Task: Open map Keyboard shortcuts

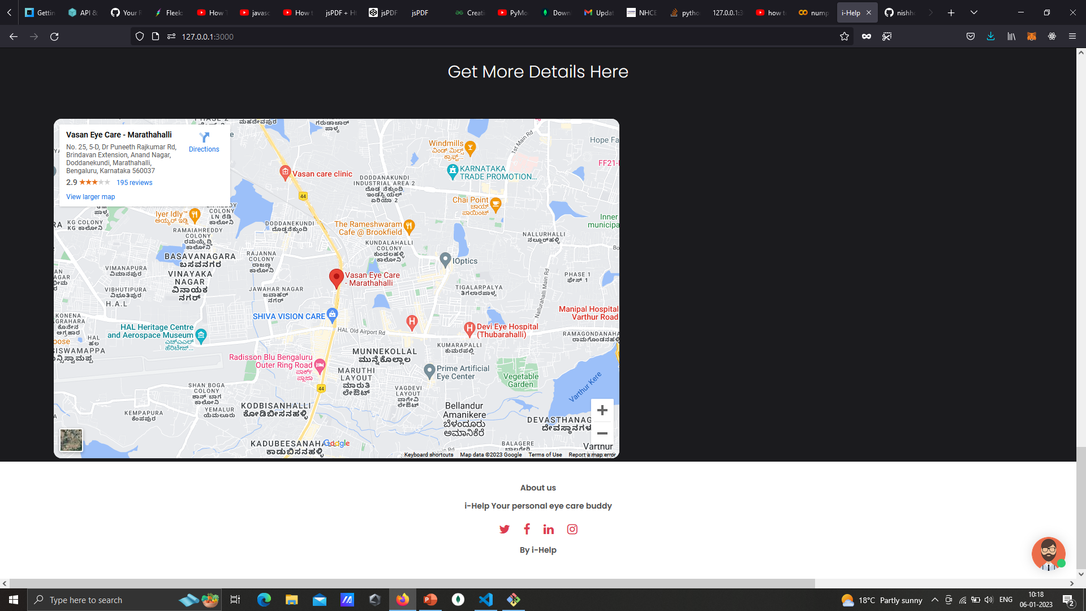Action: coord(429,455)
